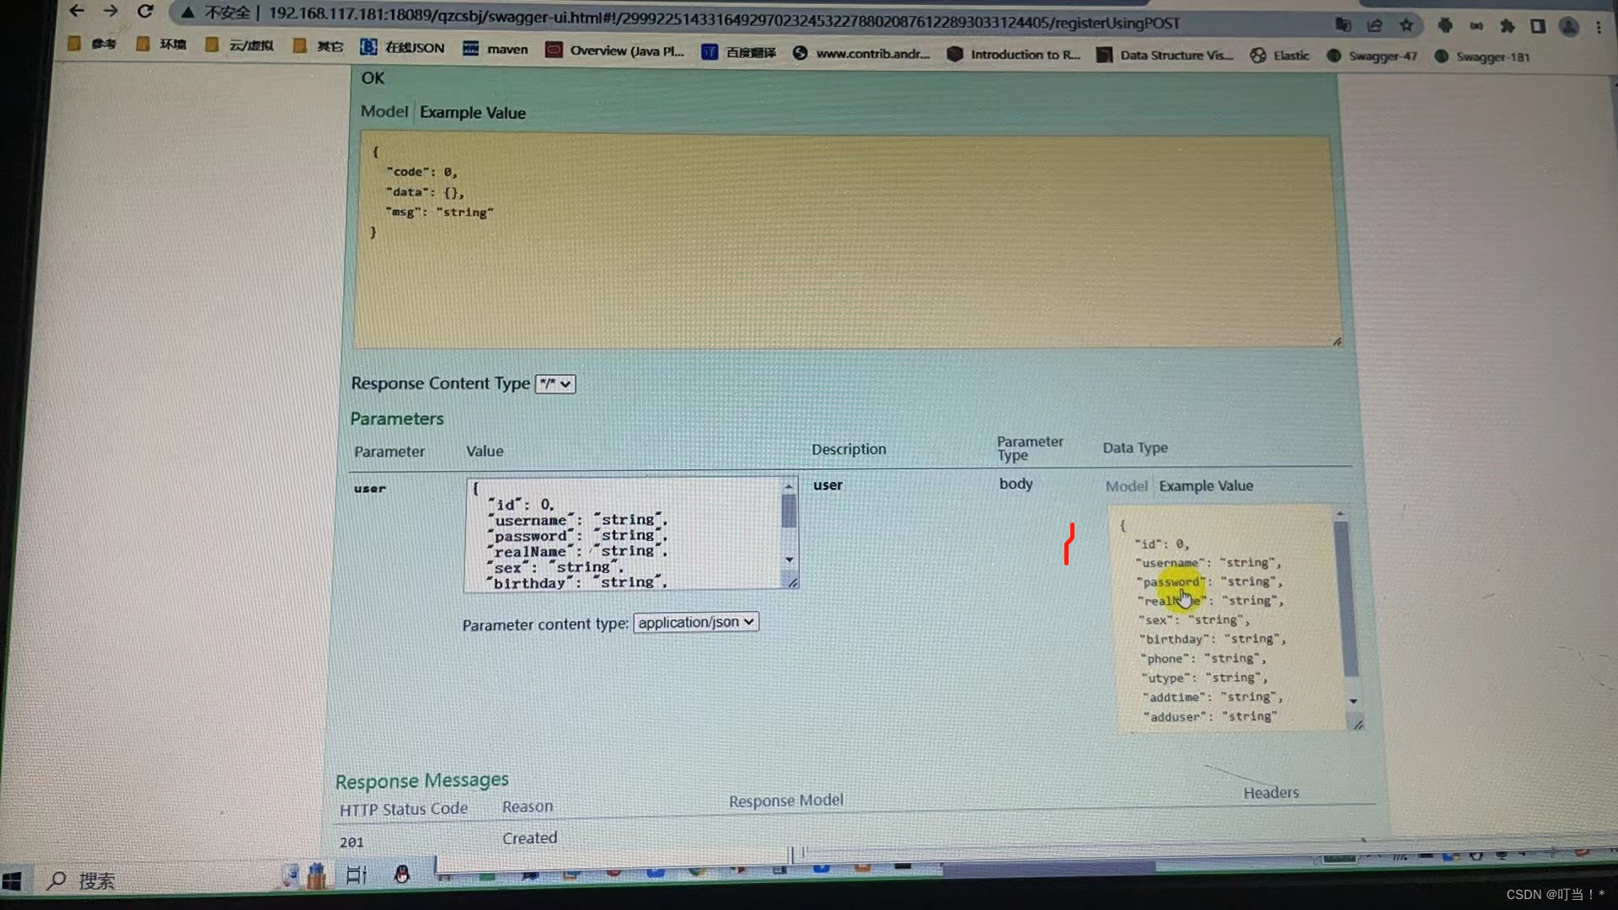Click the Response Model column label
Screen dimensions: 1618x910
click(785, 800)
